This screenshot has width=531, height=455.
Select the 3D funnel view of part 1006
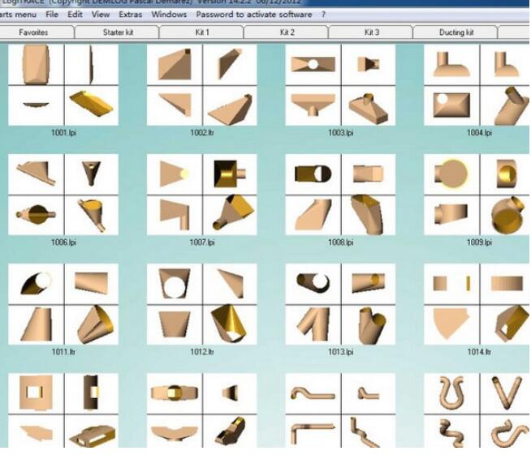click(92, 215)
